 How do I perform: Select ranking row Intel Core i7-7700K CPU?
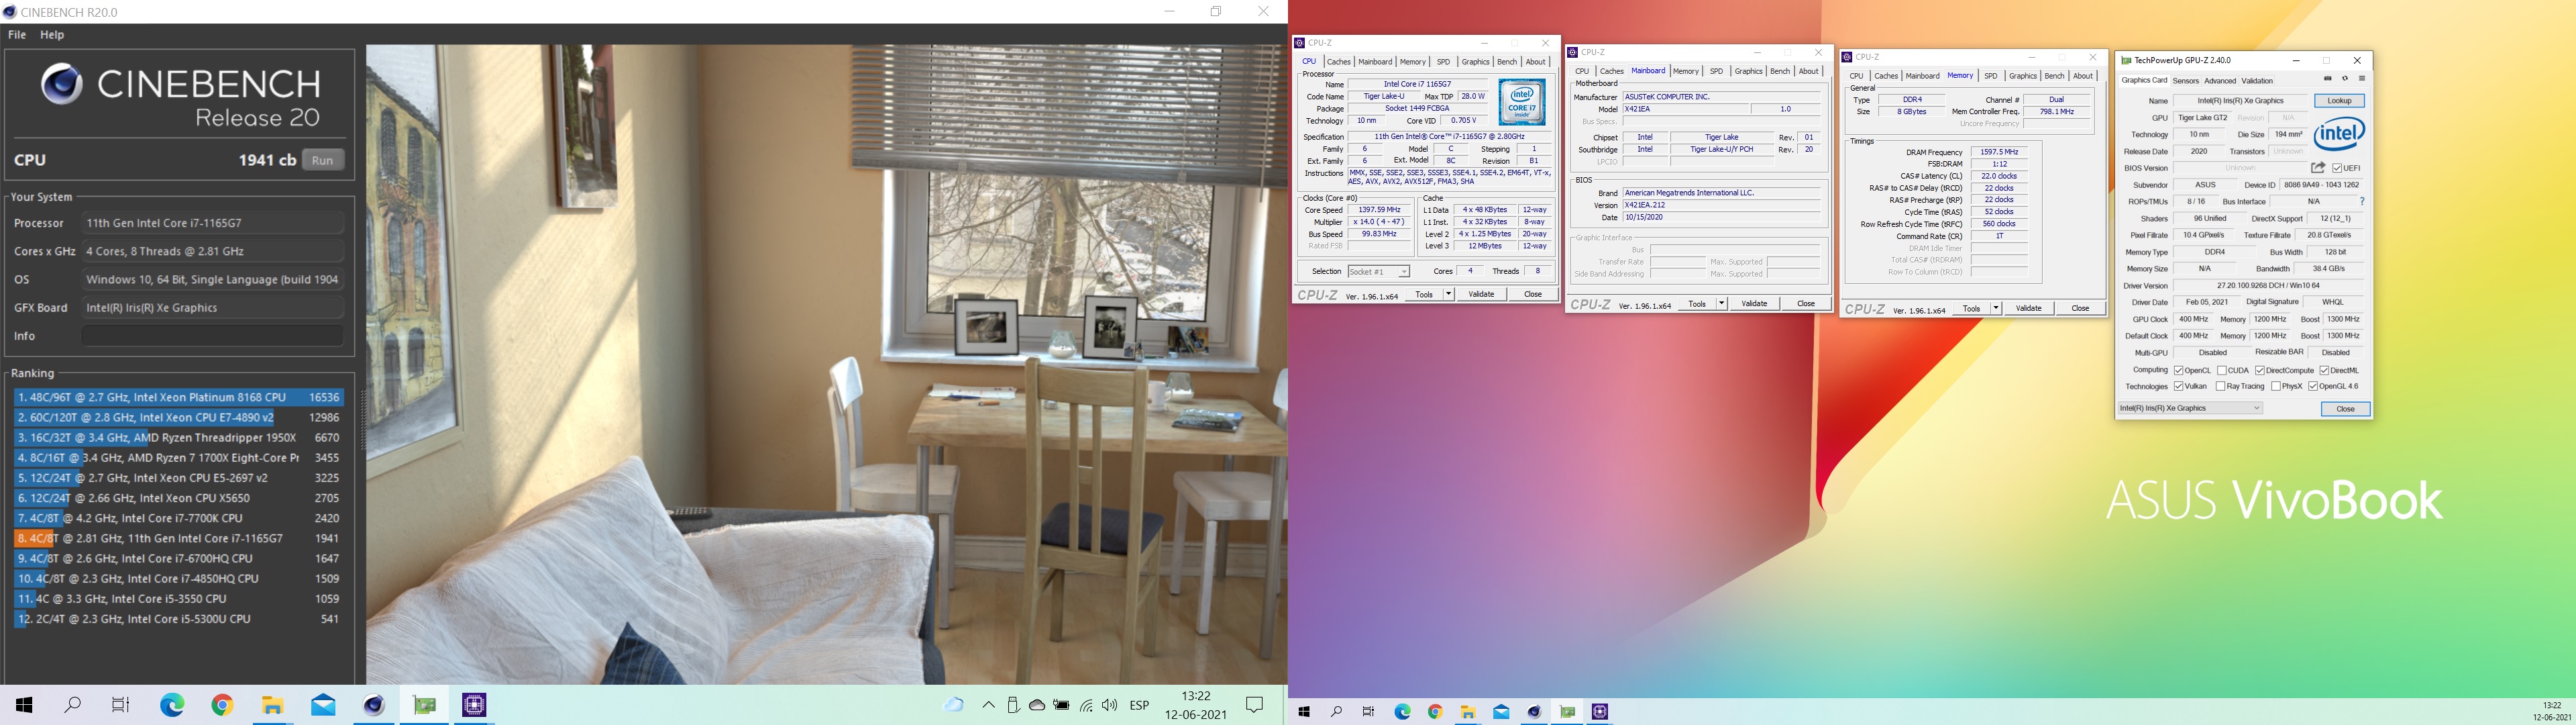coord(179,518)
